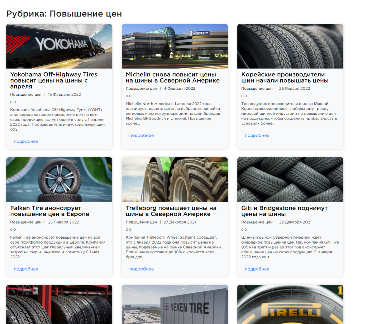Open the Korean tire makers article image

(290, 46)
